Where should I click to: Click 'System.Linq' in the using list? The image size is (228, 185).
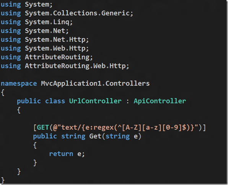coord(49,22)
